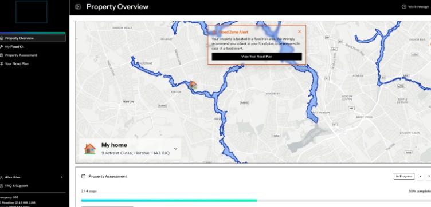Click the My home house icon
431x207 pixels.
90,149
